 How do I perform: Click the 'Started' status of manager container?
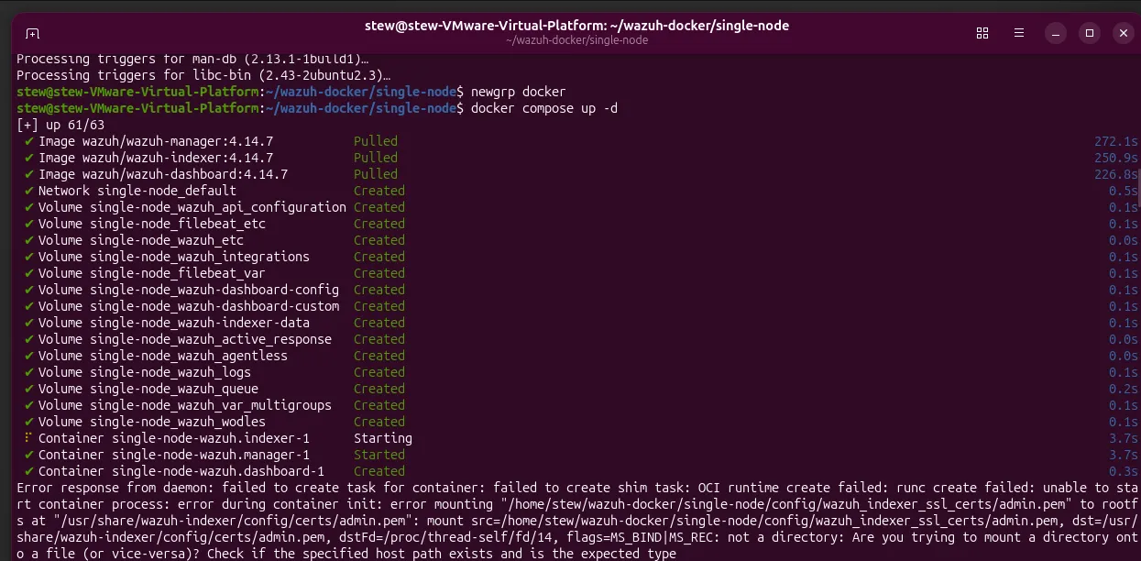coord(379,455)
